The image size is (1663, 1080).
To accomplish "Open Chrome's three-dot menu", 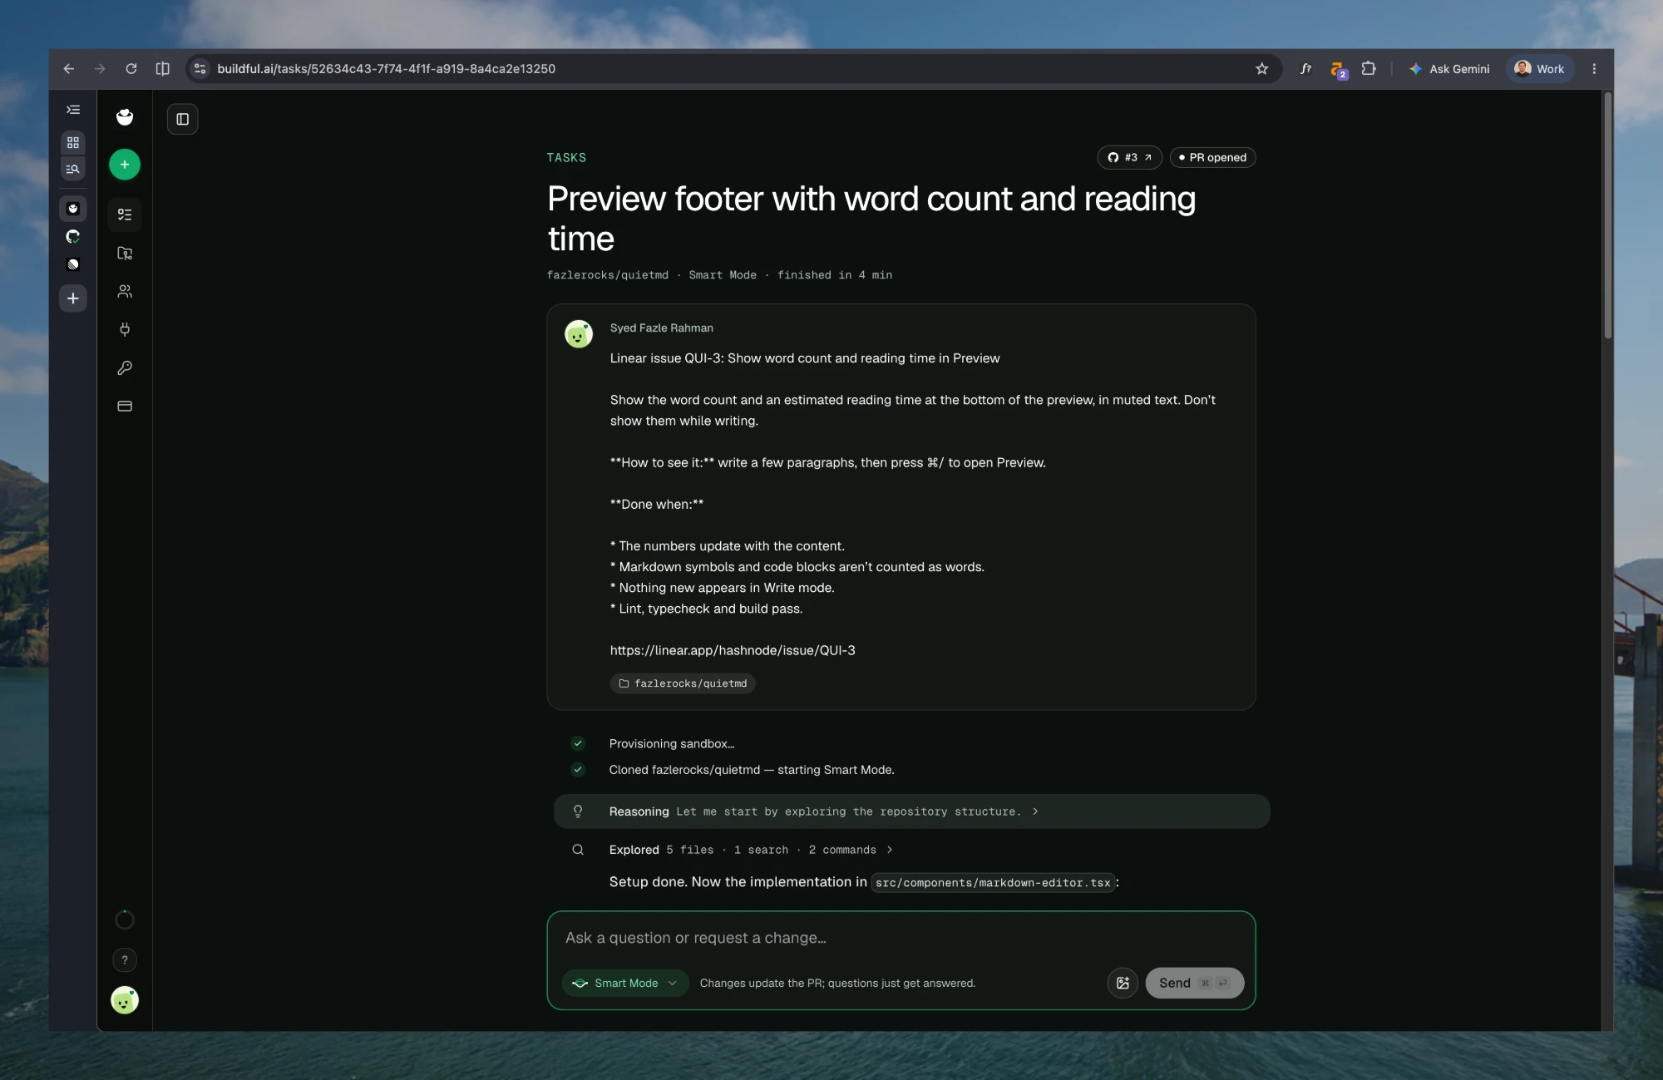I will tap(1594, 69).
